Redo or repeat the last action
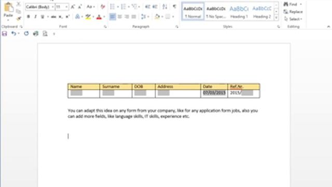This screenshot has width=332, height=187. point(26,33)
